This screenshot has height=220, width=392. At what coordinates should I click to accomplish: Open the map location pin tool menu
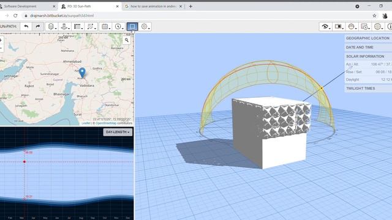click(x=65, y=26)
